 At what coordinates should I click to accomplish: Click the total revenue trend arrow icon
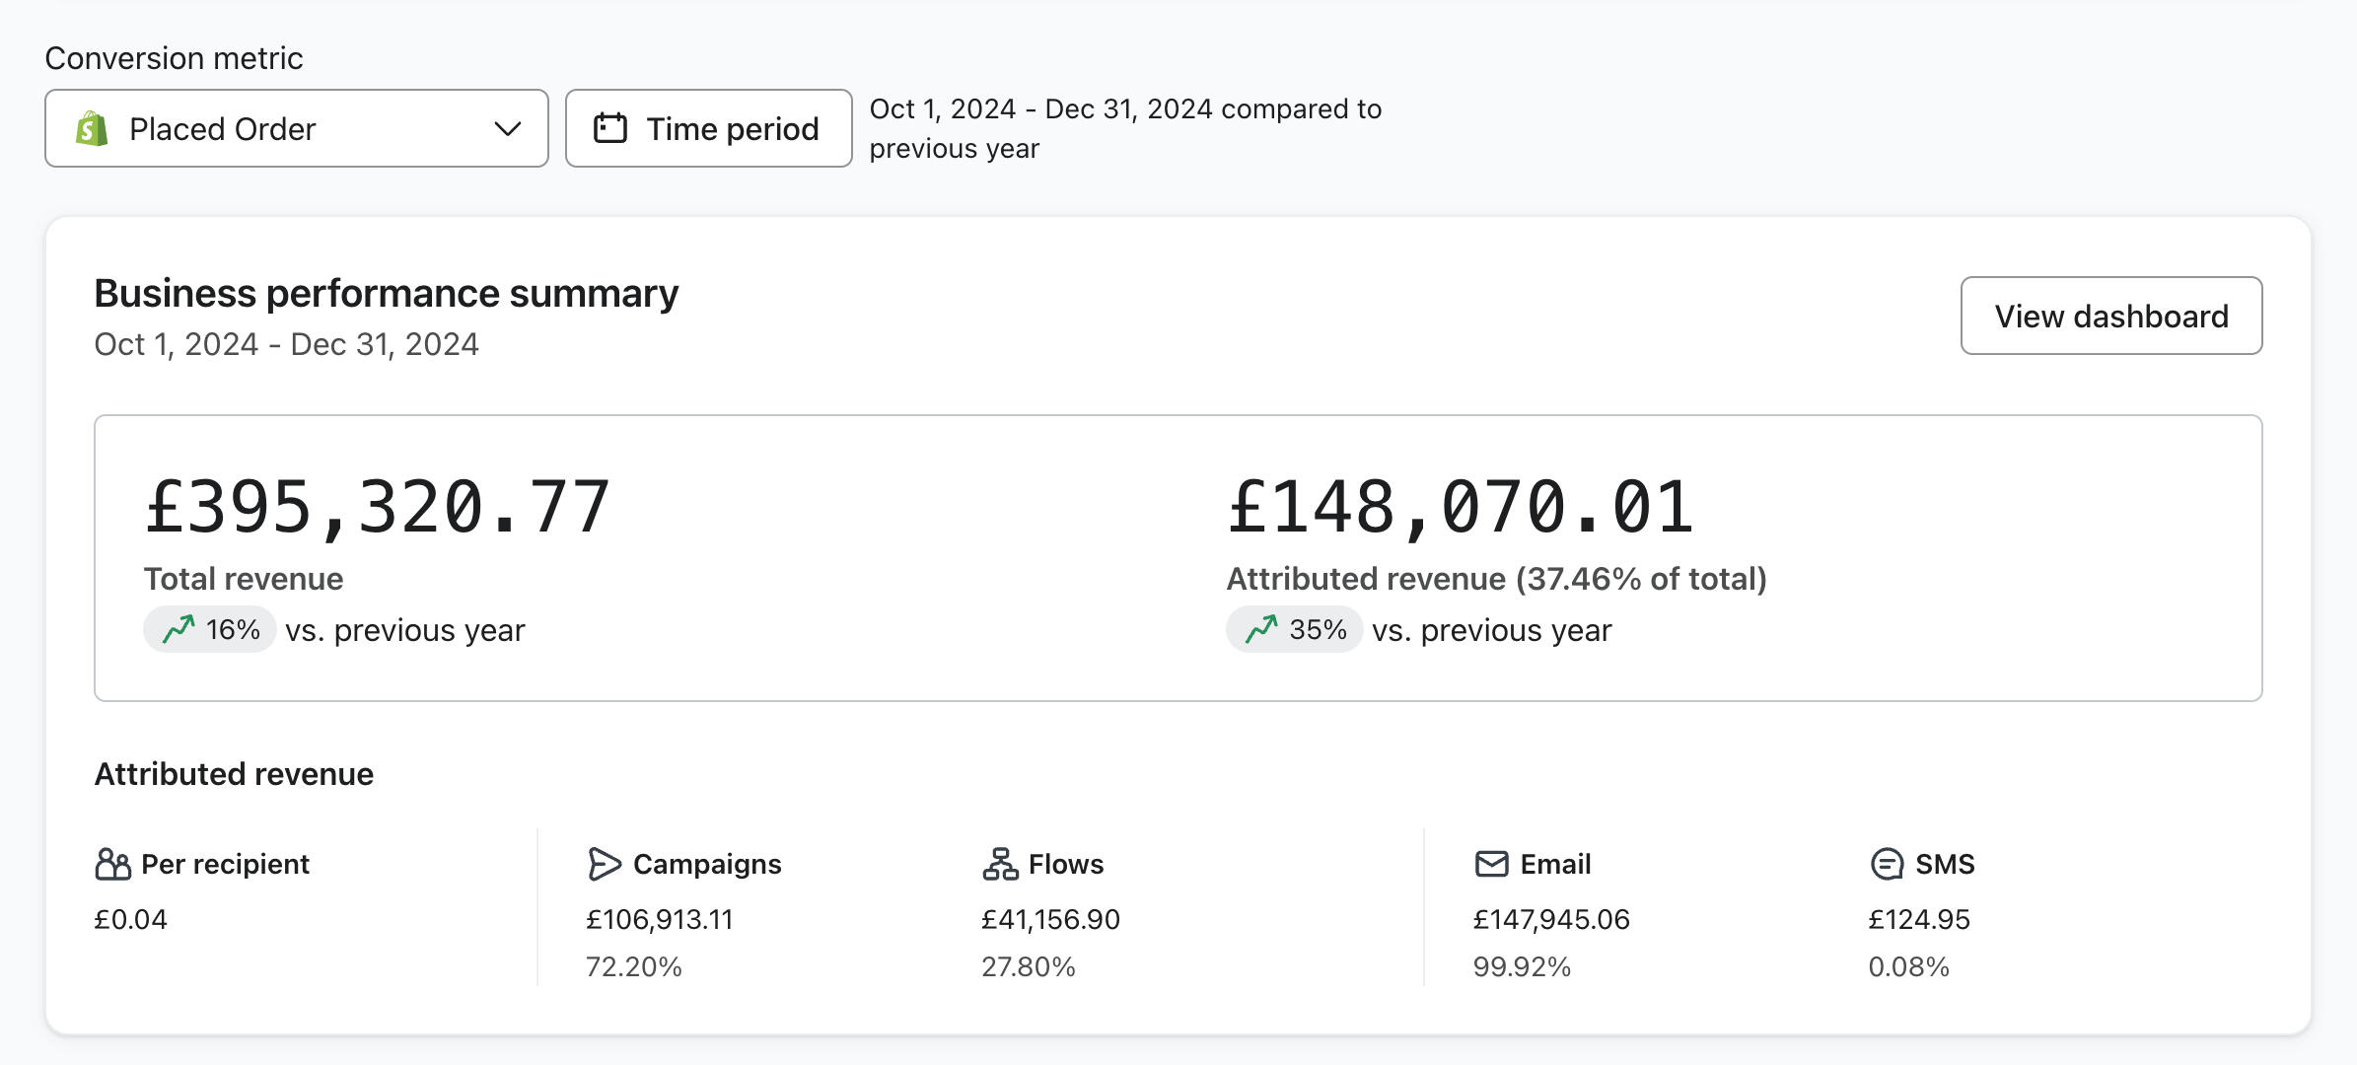(x=179, y=629)
